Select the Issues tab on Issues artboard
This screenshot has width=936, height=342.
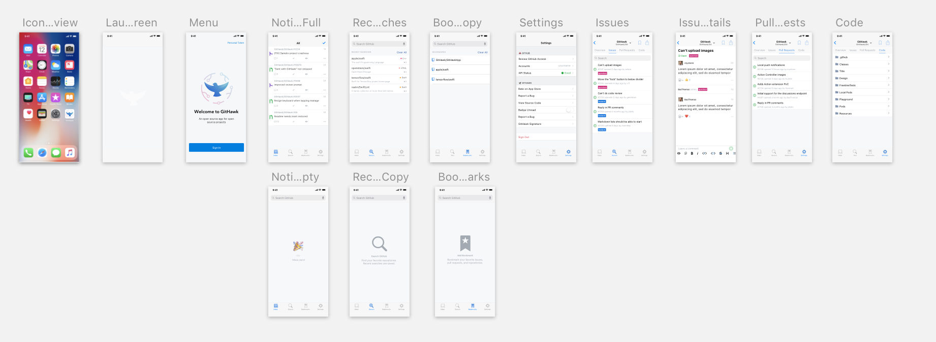pyautogui.click(x=612, y=50)
